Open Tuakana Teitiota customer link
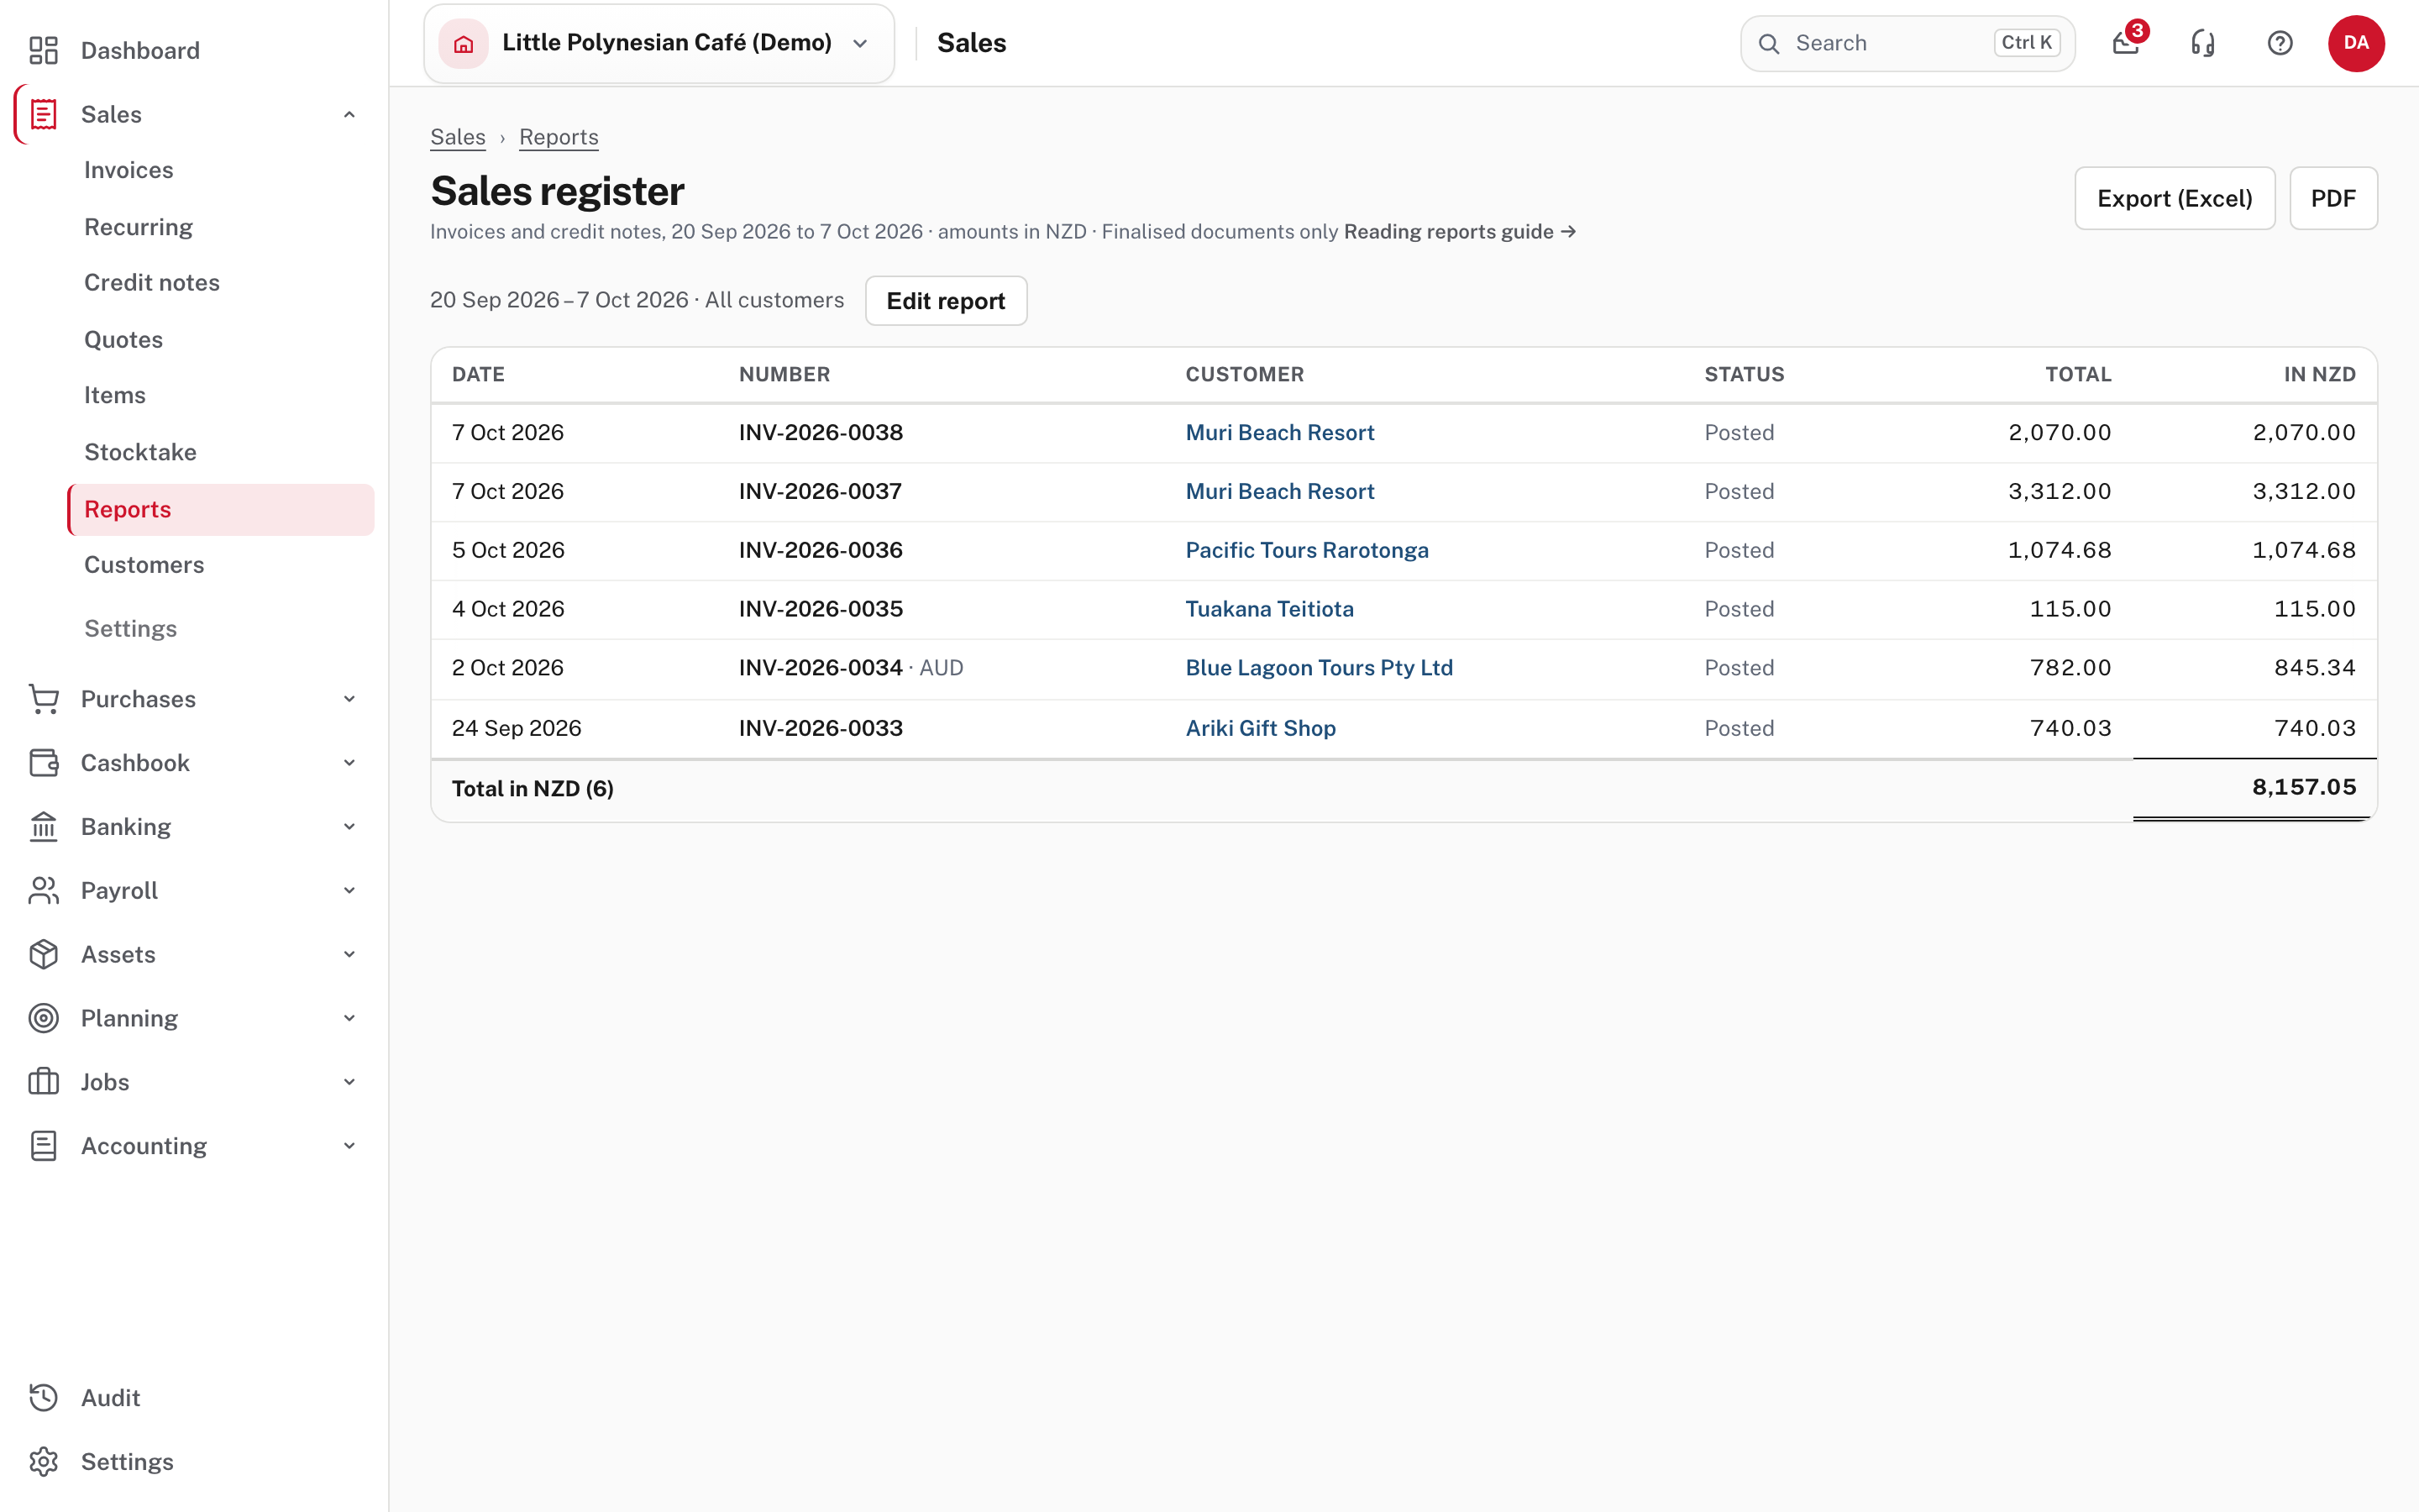2419x1512 pixels. point(1269,609)
